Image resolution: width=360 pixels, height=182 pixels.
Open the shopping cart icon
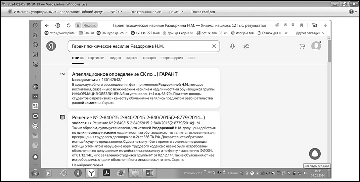click(302, 46)
